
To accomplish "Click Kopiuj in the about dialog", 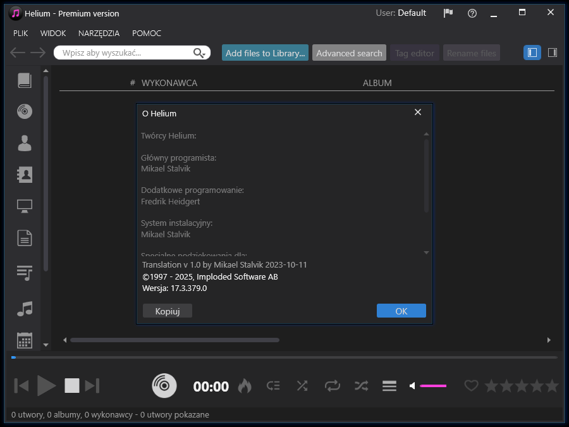I will pos(168,311).
